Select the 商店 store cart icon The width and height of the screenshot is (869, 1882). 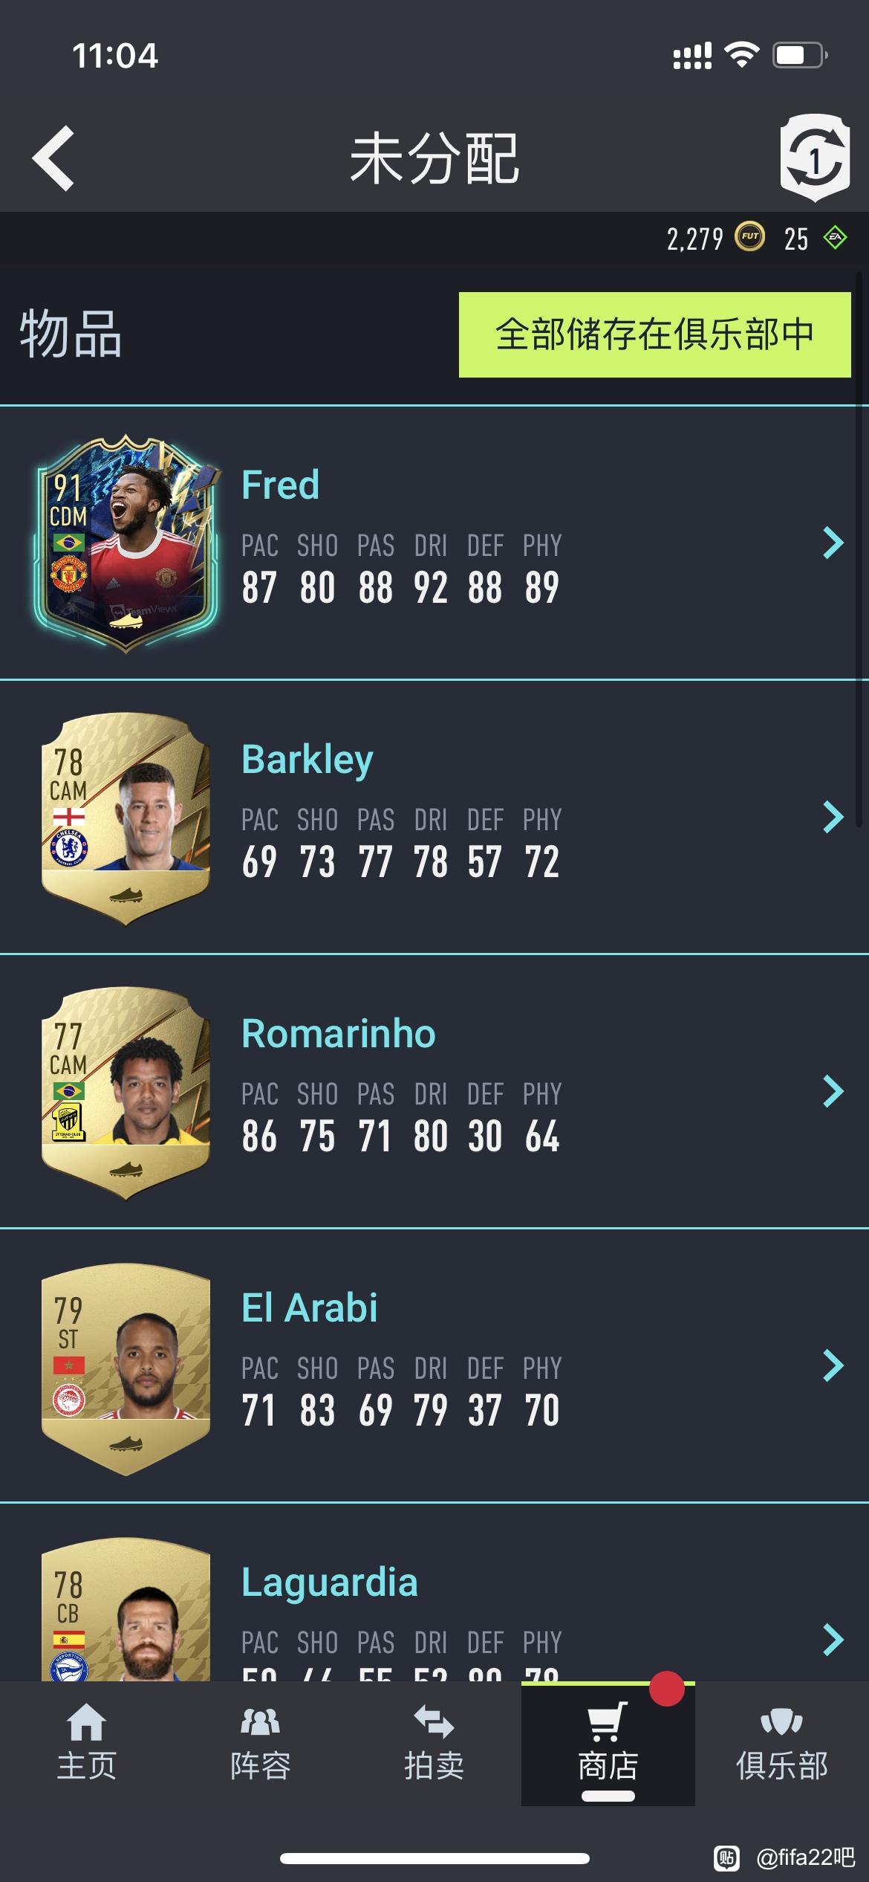608,1722
